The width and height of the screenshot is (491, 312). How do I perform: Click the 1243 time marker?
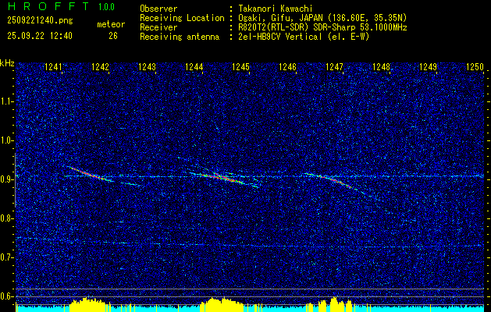click(x=148, y=66)
